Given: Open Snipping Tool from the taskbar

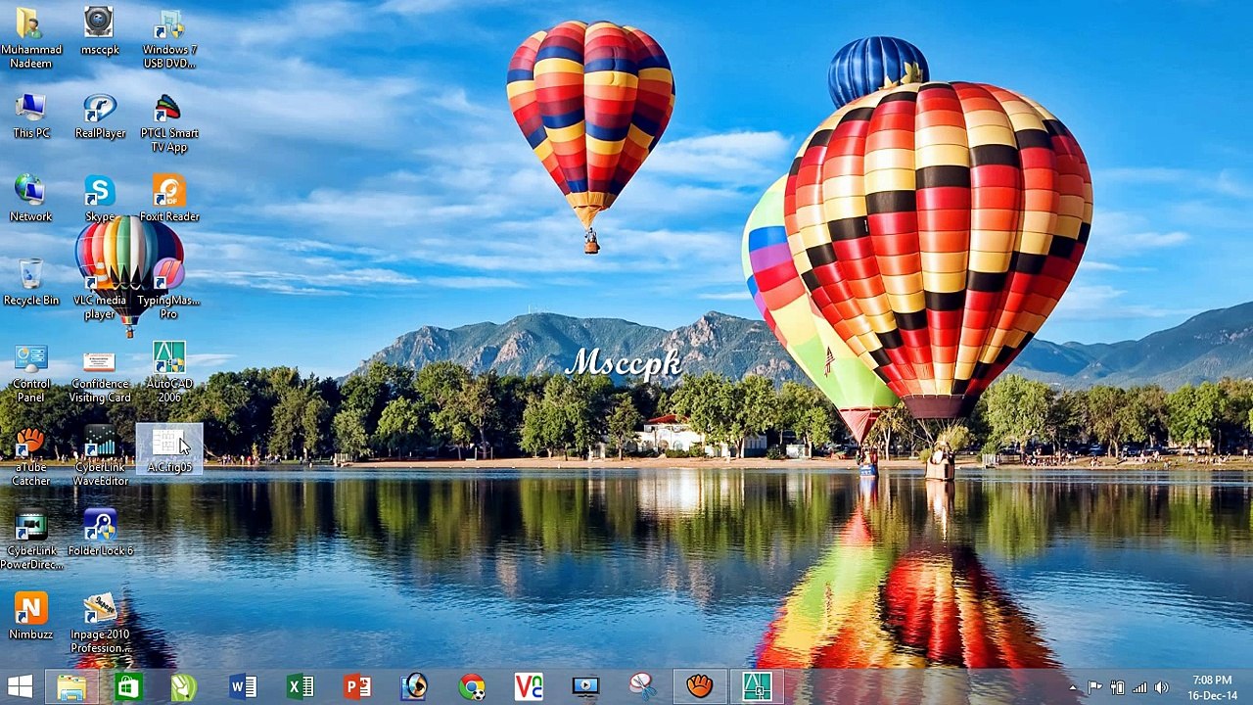Looking at the screenshot, I should pyautogui.click(x=642, y=686).
